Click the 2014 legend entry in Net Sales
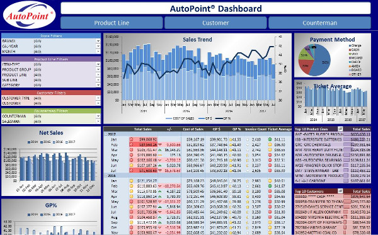Viewport: 378px width, 235px height. coord(33,142)
